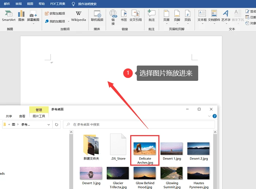This screenshot has height=189, width=256.
Task: Expand the Explorer address path dropdown
Action: point(49,125)
